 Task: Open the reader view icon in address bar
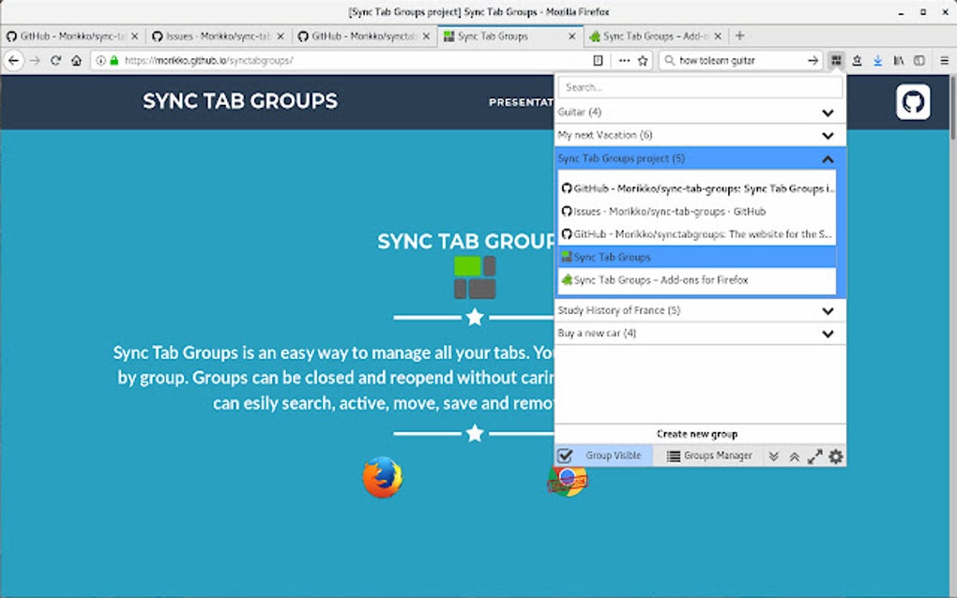click(x=599, y=60)
